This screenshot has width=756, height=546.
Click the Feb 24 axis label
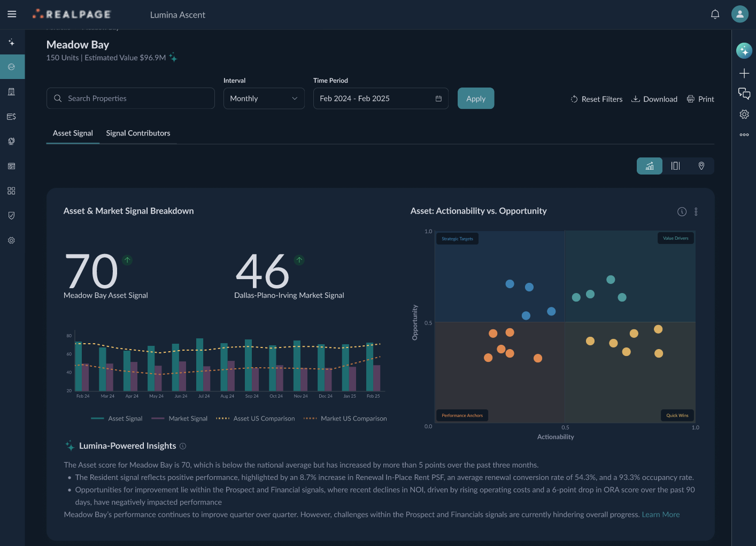tap(83, 396)
